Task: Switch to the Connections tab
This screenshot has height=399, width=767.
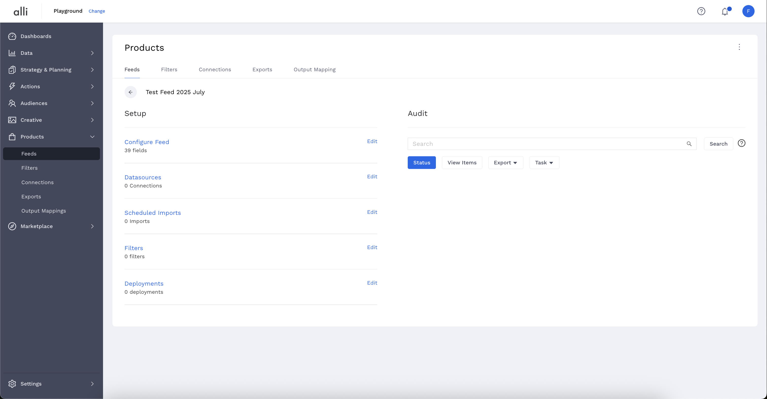Action: click(x=215, y=70)
